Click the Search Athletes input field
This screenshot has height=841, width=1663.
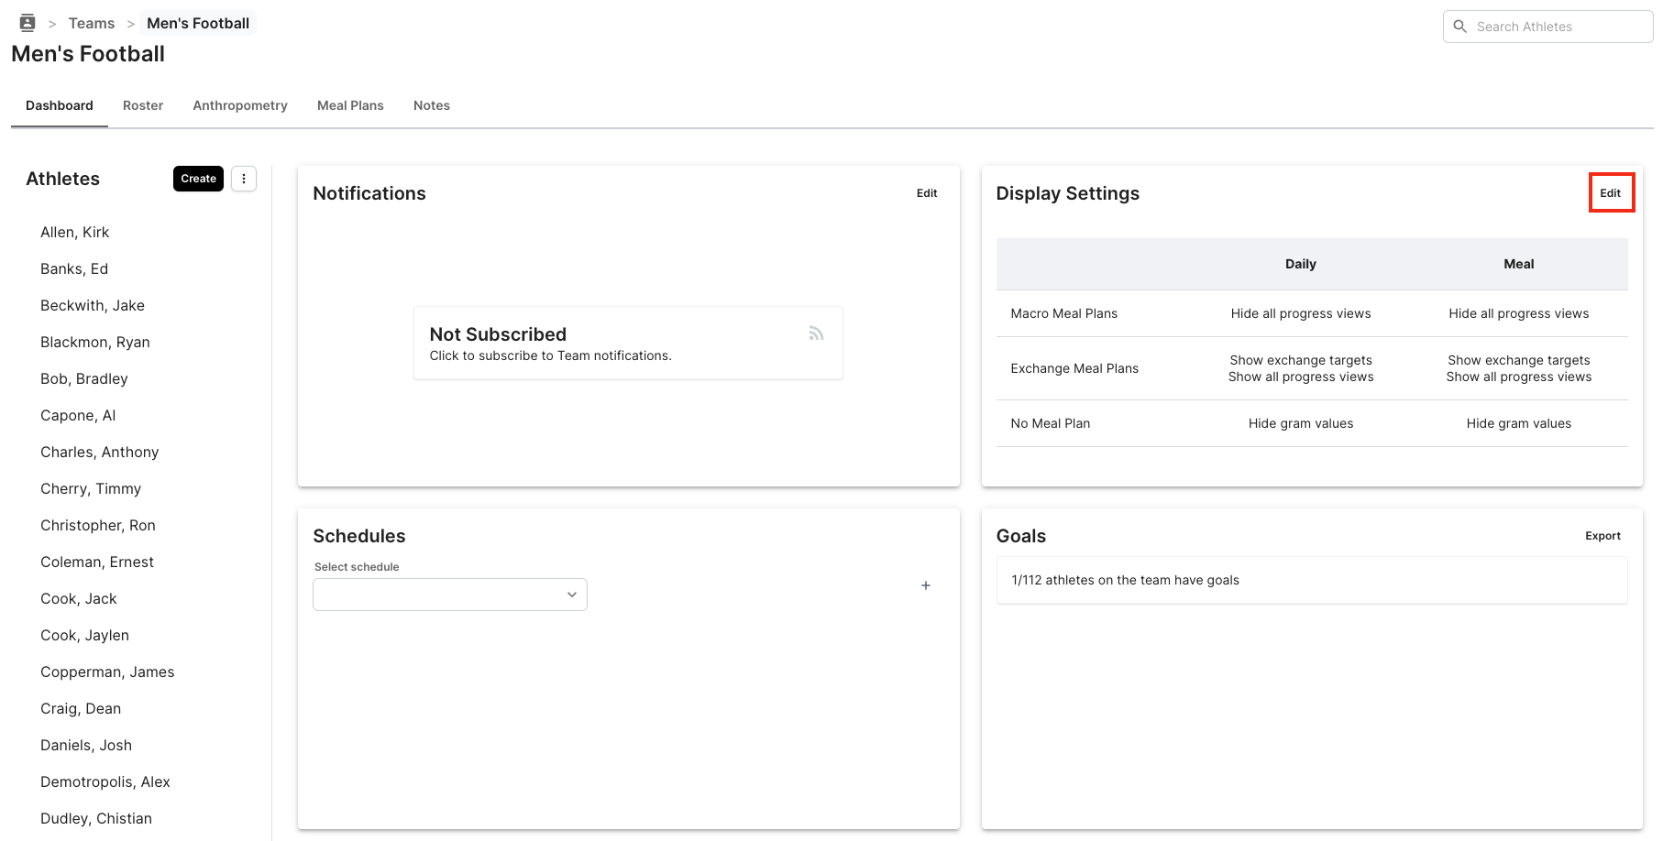click(1558, 27)
